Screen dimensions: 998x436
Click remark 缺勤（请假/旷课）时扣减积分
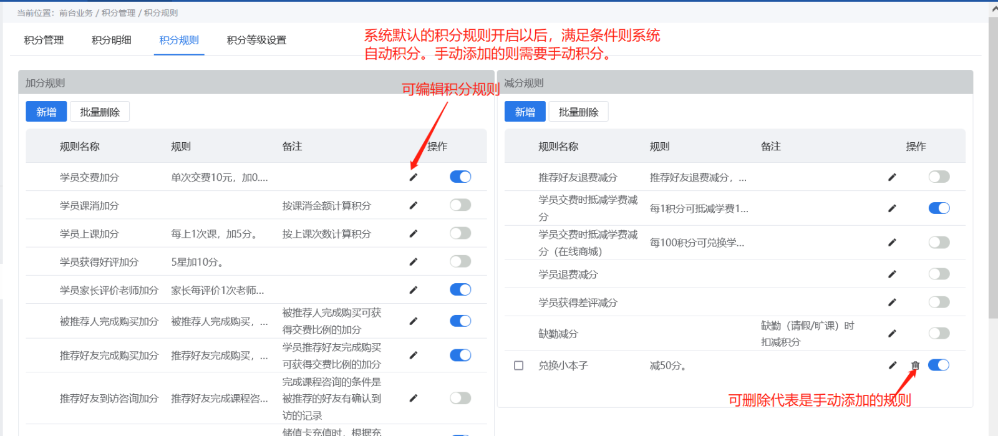point(808,334)
